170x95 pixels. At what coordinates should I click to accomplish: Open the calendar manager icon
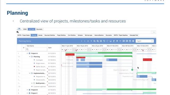tap(130, 41)
